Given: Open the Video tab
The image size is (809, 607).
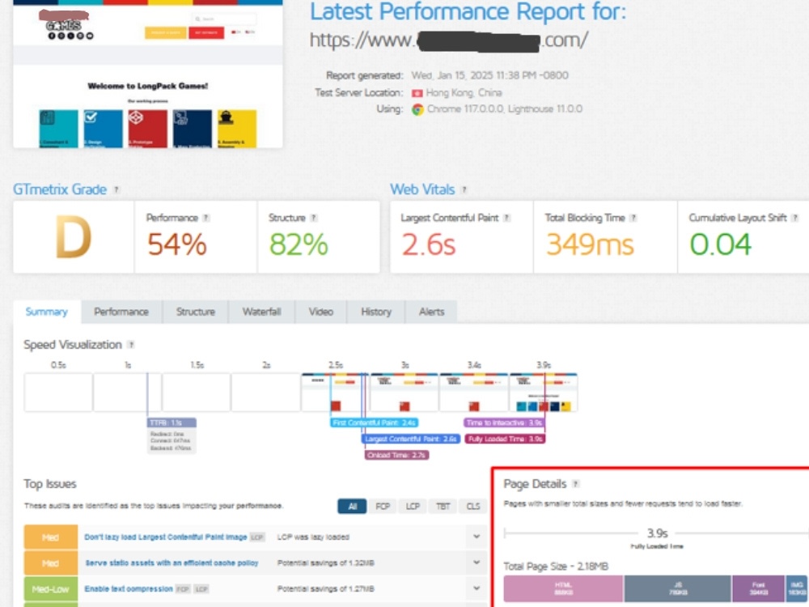Looking at the screenshot, I should coord(321,312).
